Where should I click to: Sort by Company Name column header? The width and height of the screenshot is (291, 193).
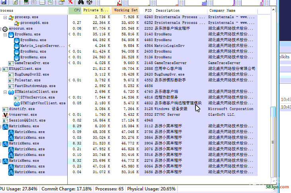pos(231,10)
